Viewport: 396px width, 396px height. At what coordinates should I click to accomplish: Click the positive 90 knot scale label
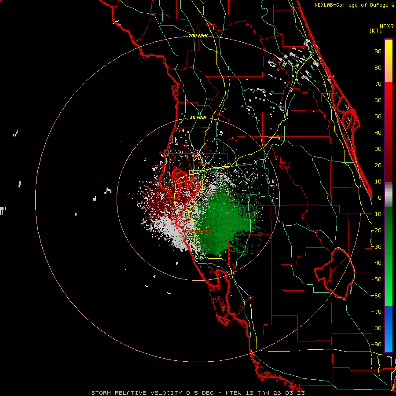[378, 51]
